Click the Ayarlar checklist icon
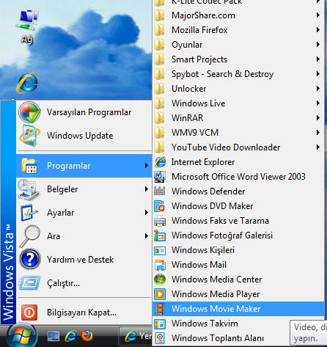This screenshot has height=347, width=327. click(x=29, y=212)
